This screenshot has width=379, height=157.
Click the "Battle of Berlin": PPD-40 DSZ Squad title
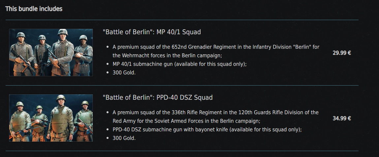pyautogui.click(x=158, y=97)
